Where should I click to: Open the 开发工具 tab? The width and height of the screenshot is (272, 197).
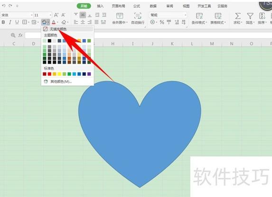204,6
